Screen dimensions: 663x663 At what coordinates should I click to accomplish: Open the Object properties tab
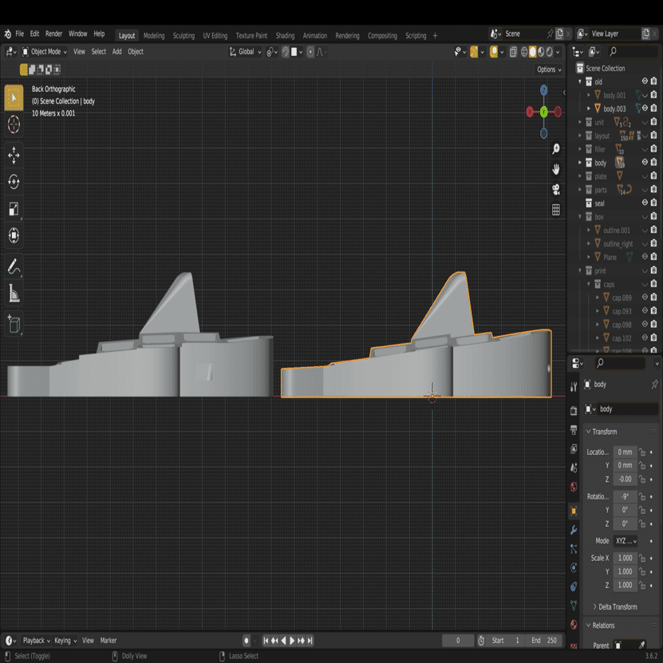pos(574,511)
